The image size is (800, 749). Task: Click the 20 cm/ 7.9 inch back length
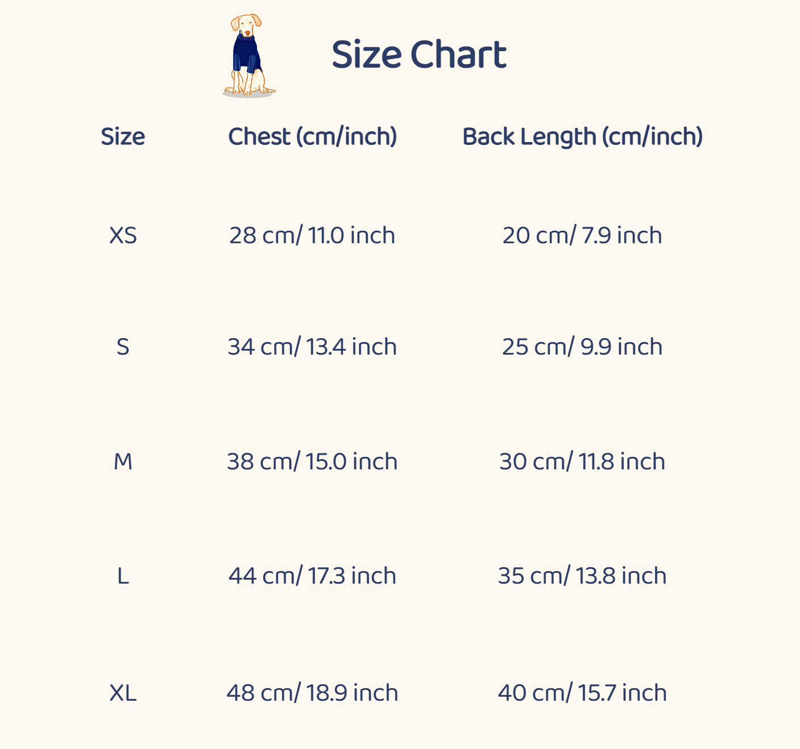pos(582,235)
